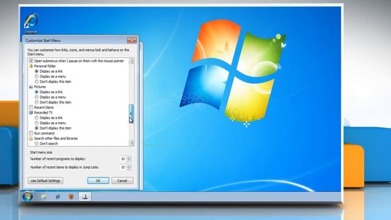Select Display as a menu under Pictures
Image resolution: width=391 pixels, height=220 pixels.
click(x=37, y=97)
